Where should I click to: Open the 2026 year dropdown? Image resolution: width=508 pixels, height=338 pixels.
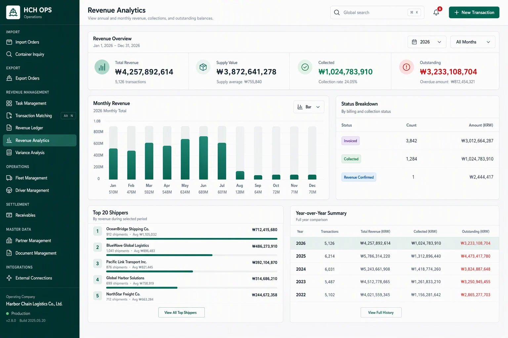click(427, 42)
